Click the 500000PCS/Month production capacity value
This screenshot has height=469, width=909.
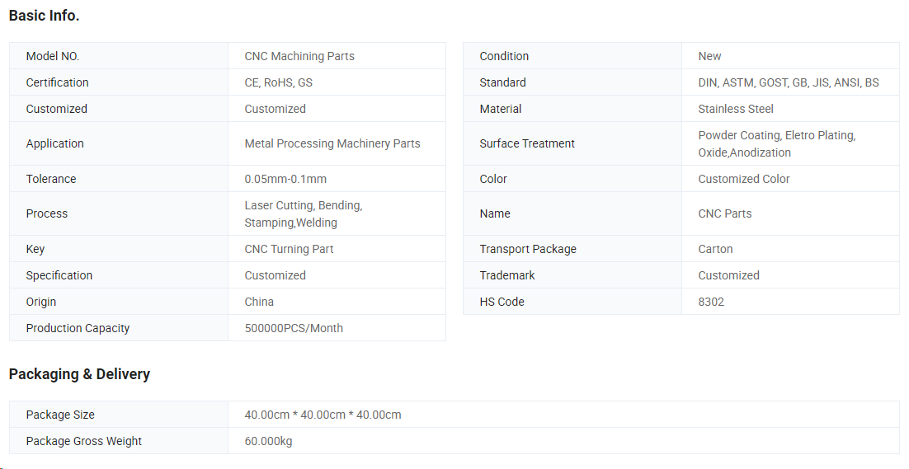coord(294,328)
